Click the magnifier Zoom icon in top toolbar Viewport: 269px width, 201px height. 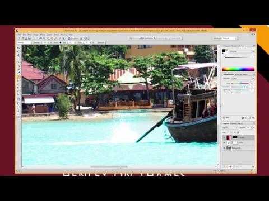(x=48, y=39)
